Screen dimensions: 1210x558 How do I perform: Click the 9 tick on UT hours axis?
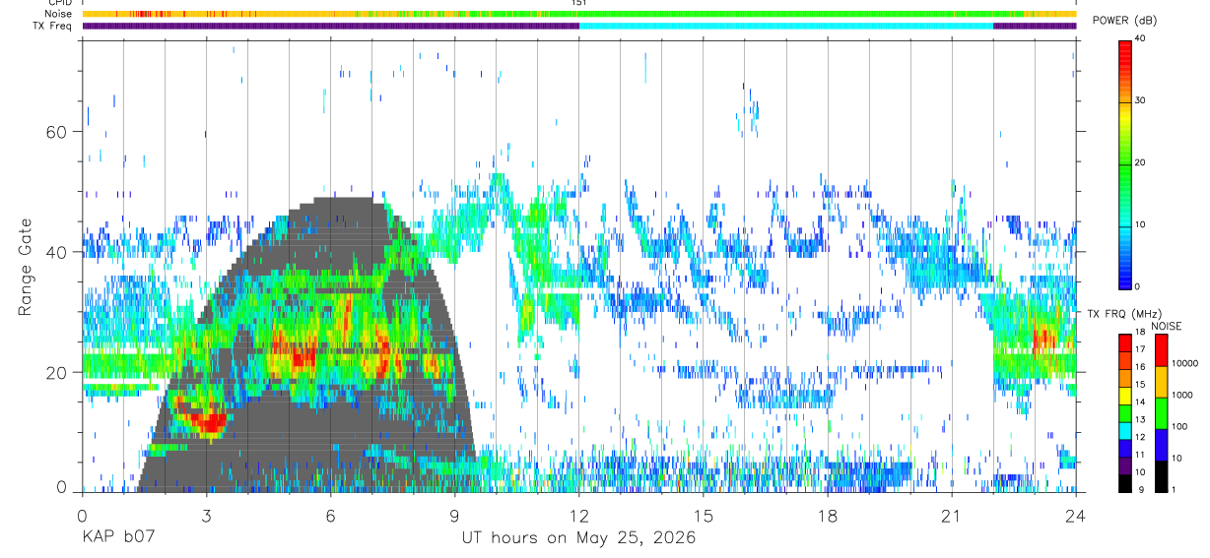click(x=455, y=517)
